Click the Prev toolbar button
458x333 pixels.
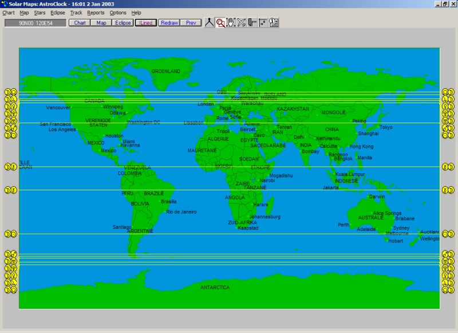(x=191, y=23)
